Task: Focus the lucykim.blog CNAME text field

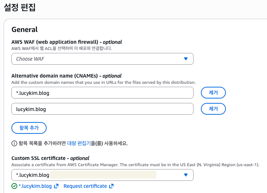Action: pyautogui.click(x=102, y=109)
